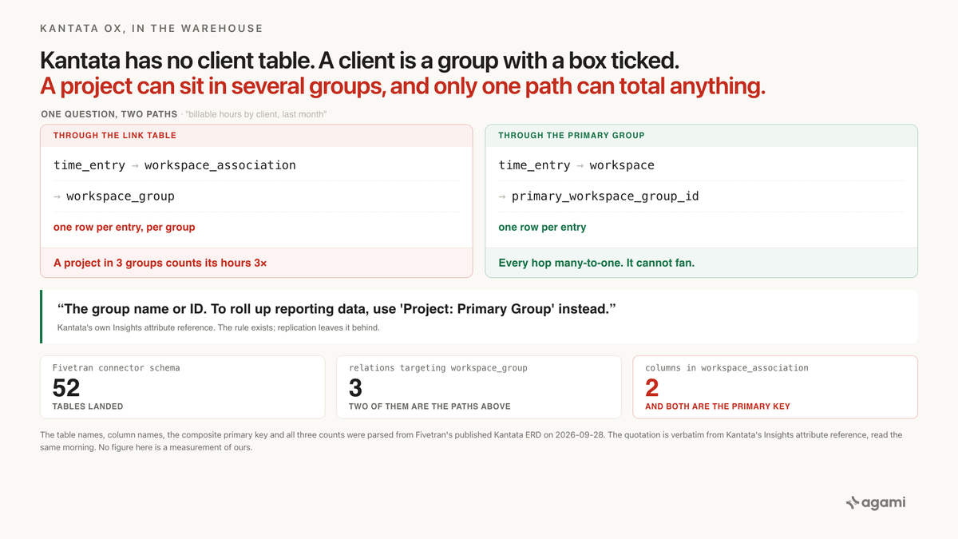This screenshot has width=958, height=539.
Task: Click 'one row per entry, per group'
Action: coord(125,228)
